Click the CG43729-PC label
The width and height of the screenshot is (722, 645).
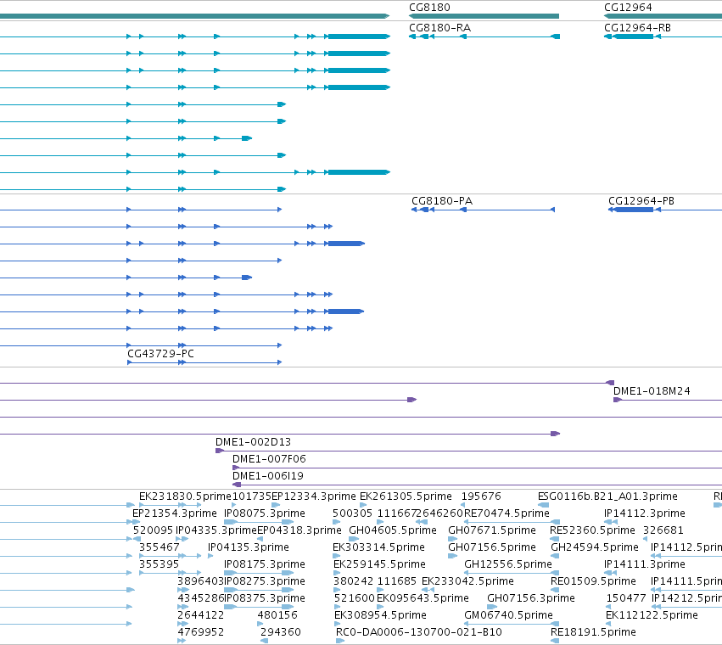point(160,354)
